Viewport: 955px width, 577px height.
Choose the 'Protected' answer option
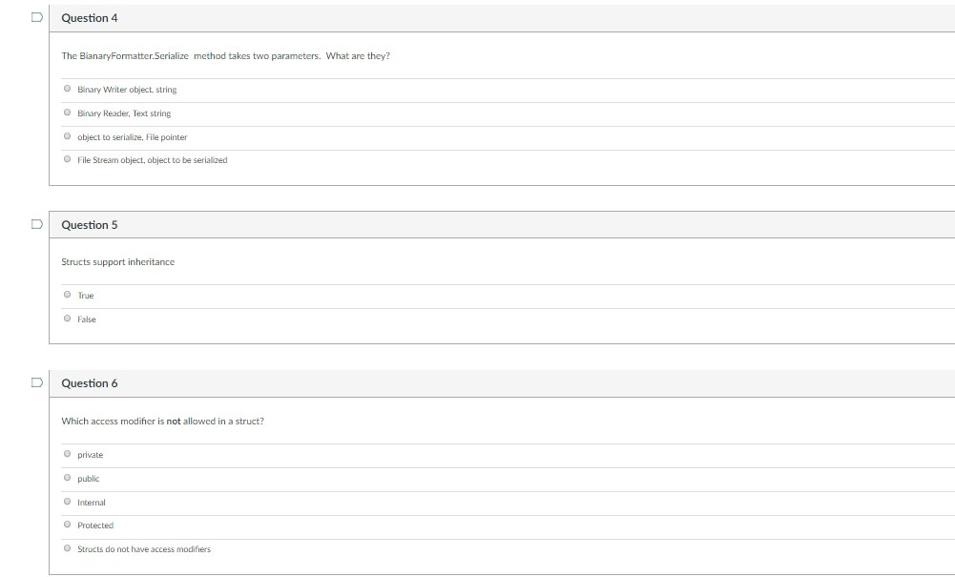(67, 525)
